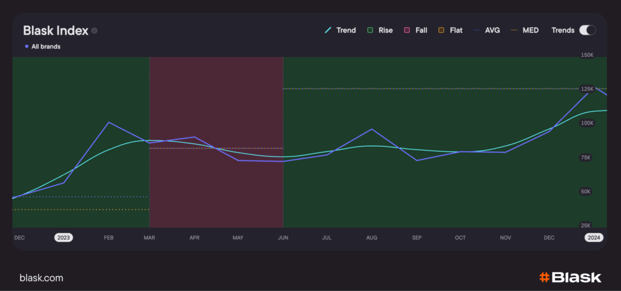Click the All brands series dot
Image resolution: width=621 pixels, height=291 pixels.
click(27, 47)
